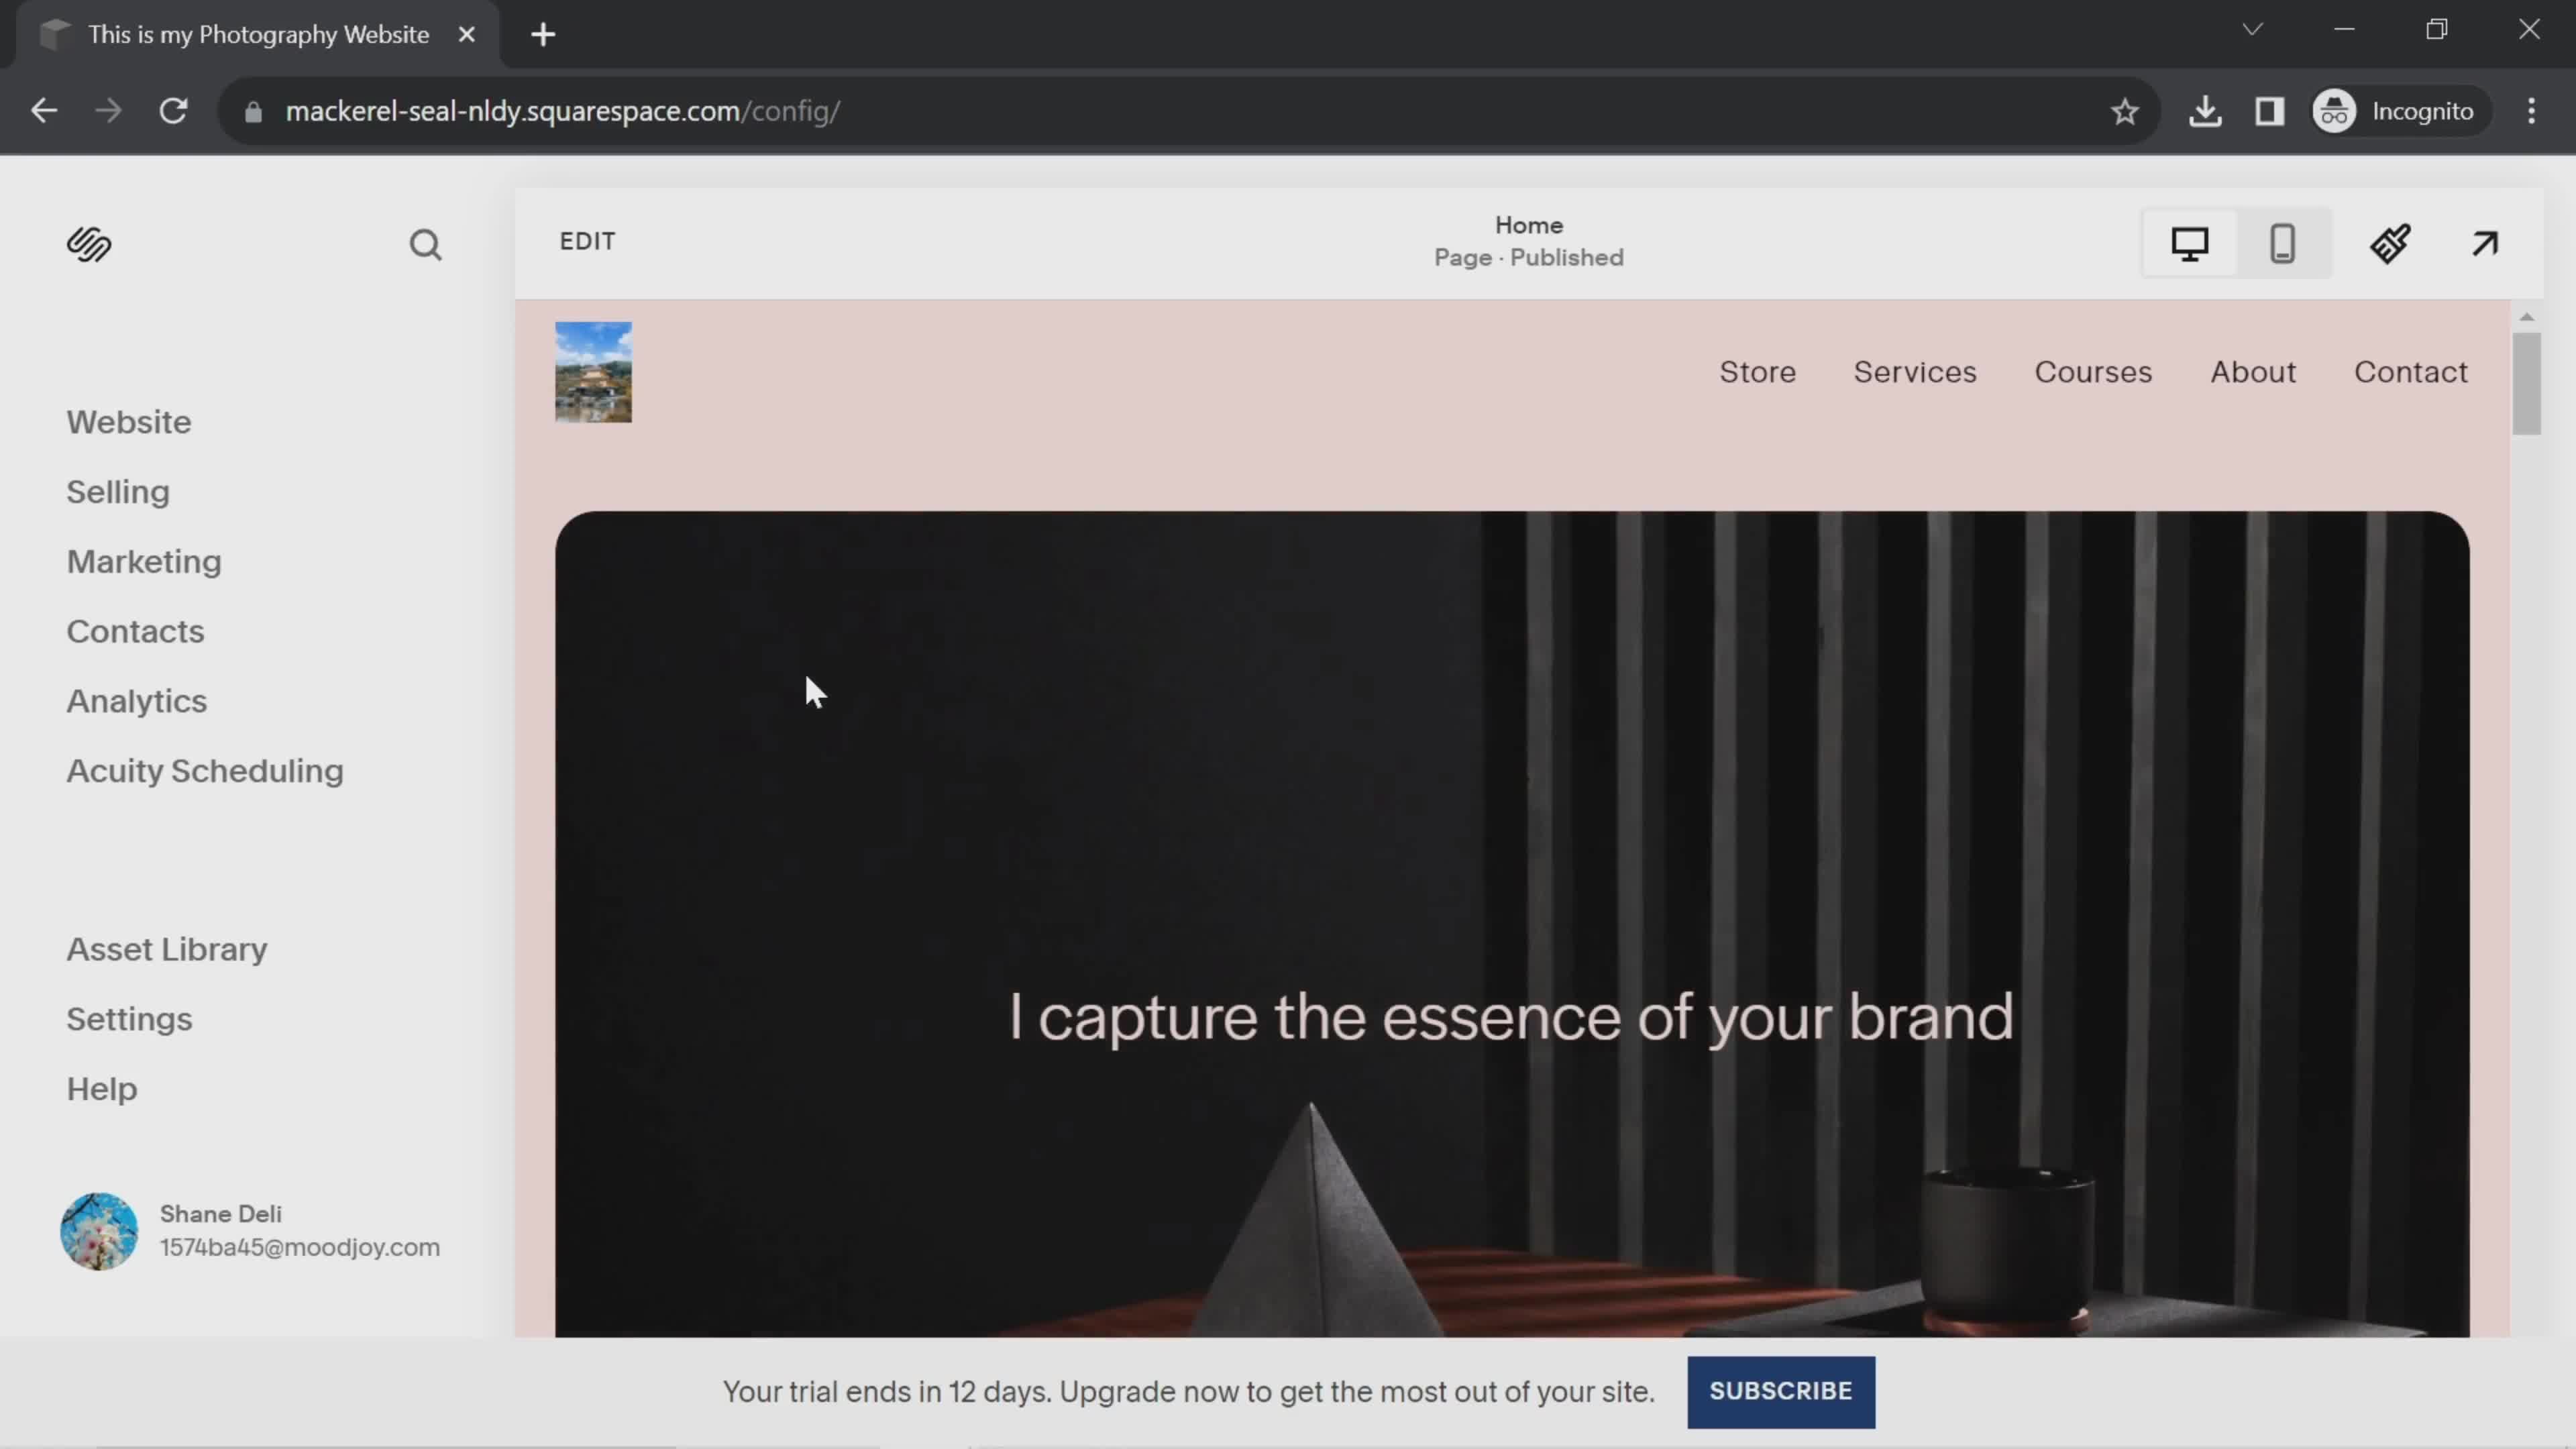This screenshot has height=1449, width=2576.
Task: Select the Contact navigation item
Action: click(x=2411, y=371)
